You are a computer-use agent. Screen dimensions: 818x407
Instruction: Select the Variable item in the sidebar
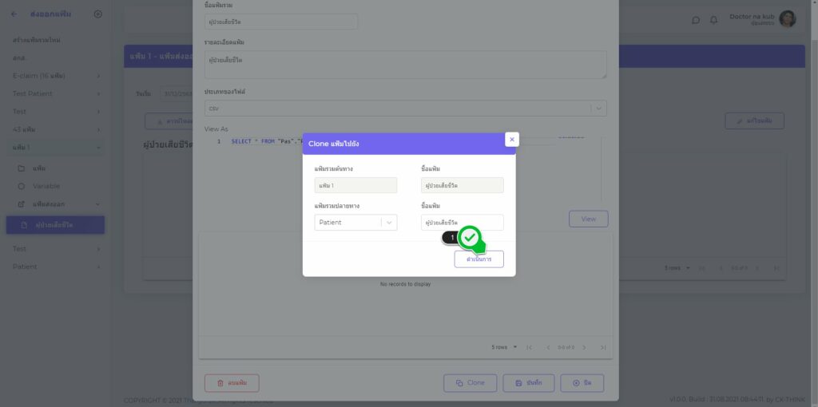click(46, 186)
